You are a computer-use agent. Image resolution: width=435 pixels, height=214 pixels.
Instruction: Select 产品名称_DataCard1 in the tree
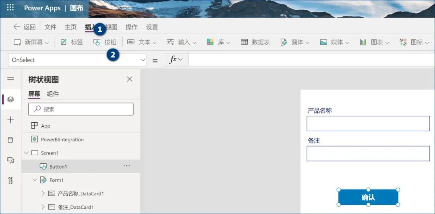coord(81,193)
